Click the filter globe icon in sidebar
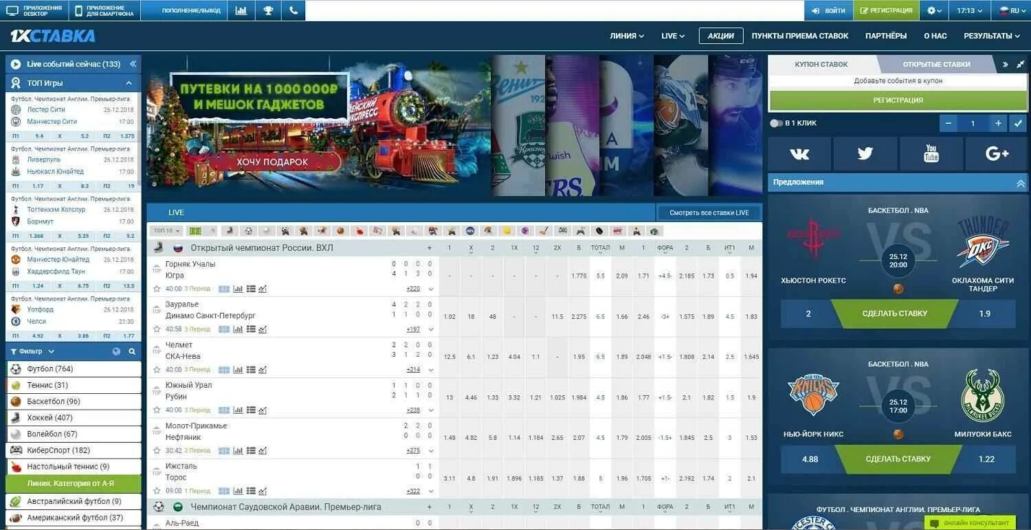 coord(115,351)
